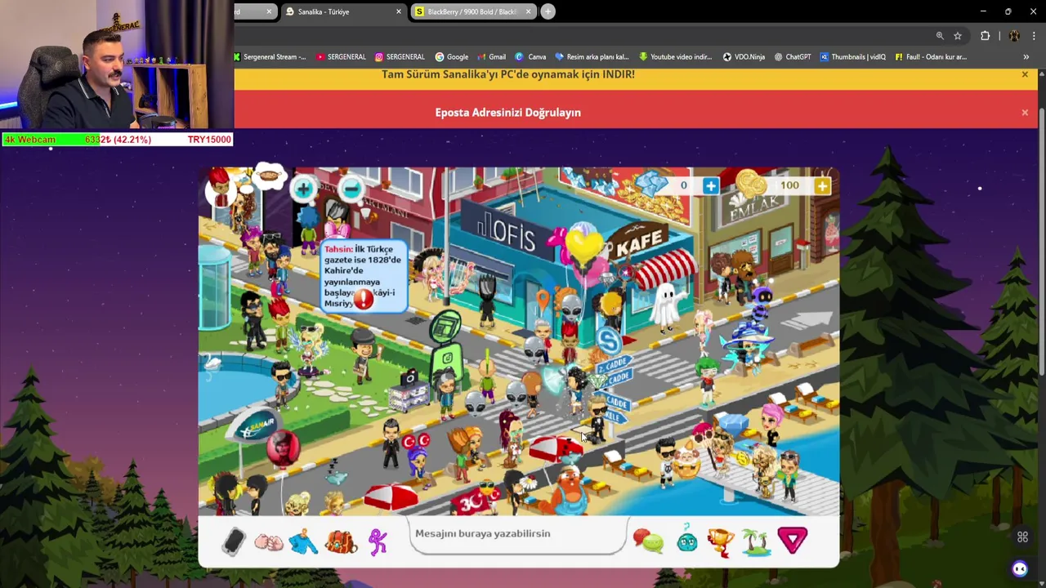The image size is (1046, 588).
Task: Click the fist bump friends icon
Action: 268,542
